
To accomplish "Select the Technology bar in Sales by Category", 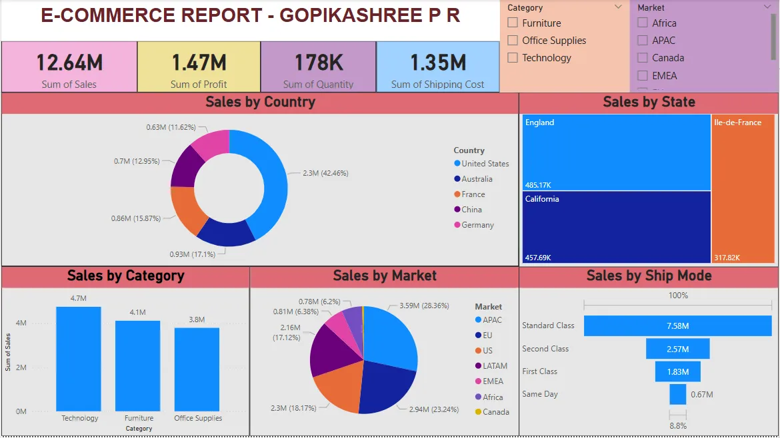I will pyautogui.click(x=79, y=359).
